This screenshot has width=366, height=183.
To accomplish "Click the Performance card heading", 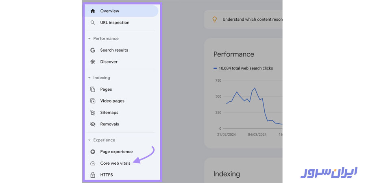I will (233, 54).
